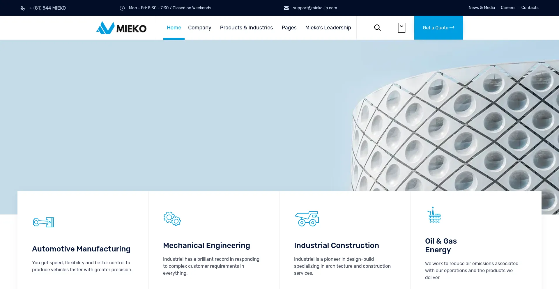The image size is (559, 289).
Task: Click the envelope email icon
Action: 286,8
